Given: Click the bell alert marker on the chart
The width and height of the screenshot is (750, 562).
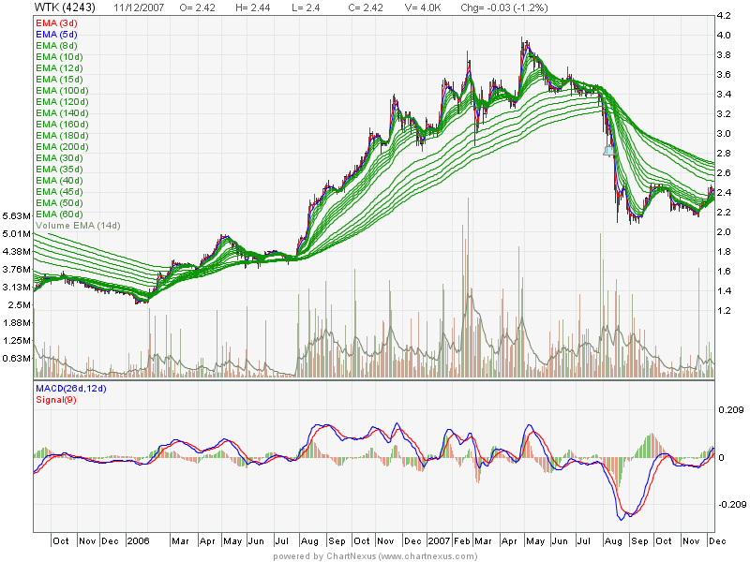Looking at the screenshot, I should (608, 149).
